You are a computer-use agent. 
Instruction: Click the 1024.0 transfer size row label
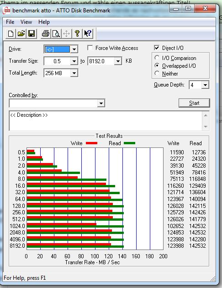(17, 226)
